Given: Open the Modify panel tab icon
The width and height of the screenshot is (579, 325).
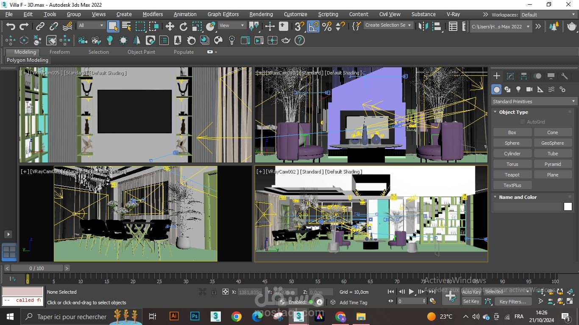Looking at the screenshot, I should coord(510,76).
